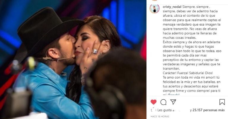This screenshot has height=119, width=228.
Task: Click the diamond ring in the photo
Action: tap(95, 51)
